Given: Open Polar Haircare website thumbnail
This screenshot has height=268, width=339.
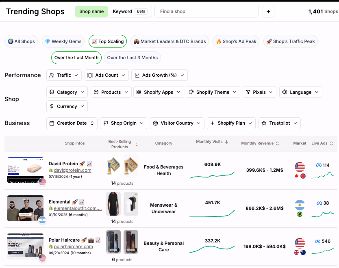Looking at the screenshot, I should coord(25,246).
